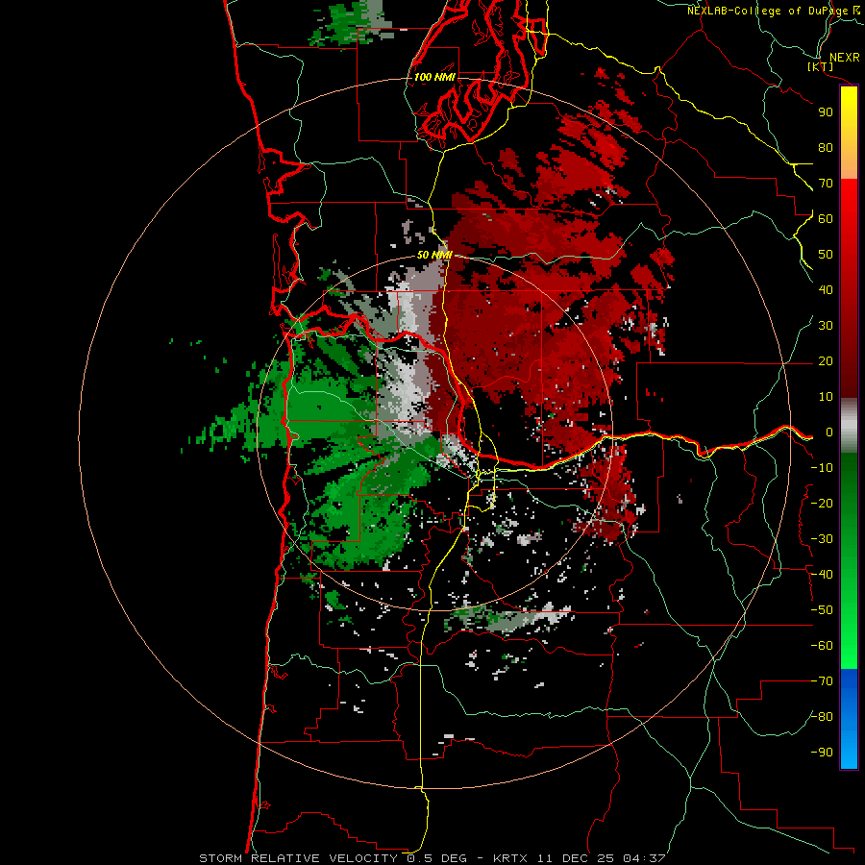
Task: Click the '11 DEC 25 04:37' timestamp
Action: pos(601,858)
